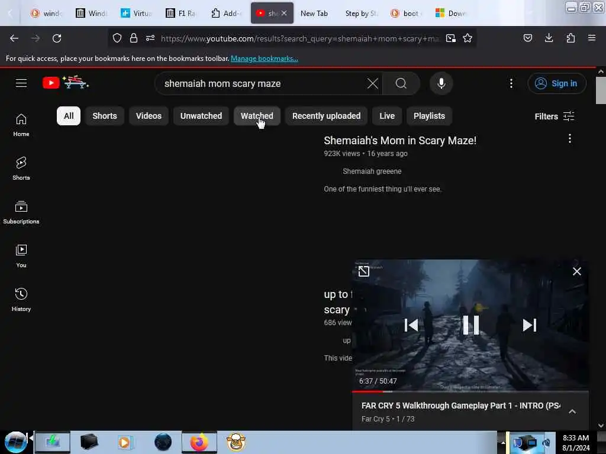Viewport: 606px width, 454px height.
Task: Select the Watched filter chip
Action: pos(257,116)
